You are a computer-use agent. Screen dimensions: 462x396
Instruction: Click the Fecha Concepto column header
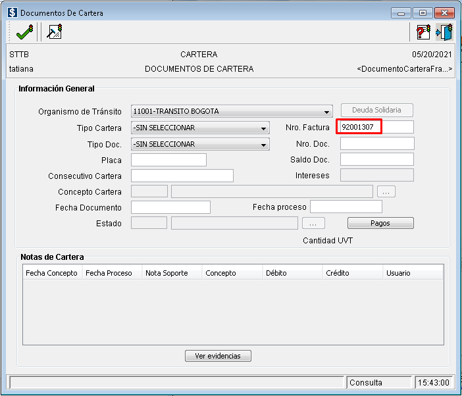(x=51, y=273)
